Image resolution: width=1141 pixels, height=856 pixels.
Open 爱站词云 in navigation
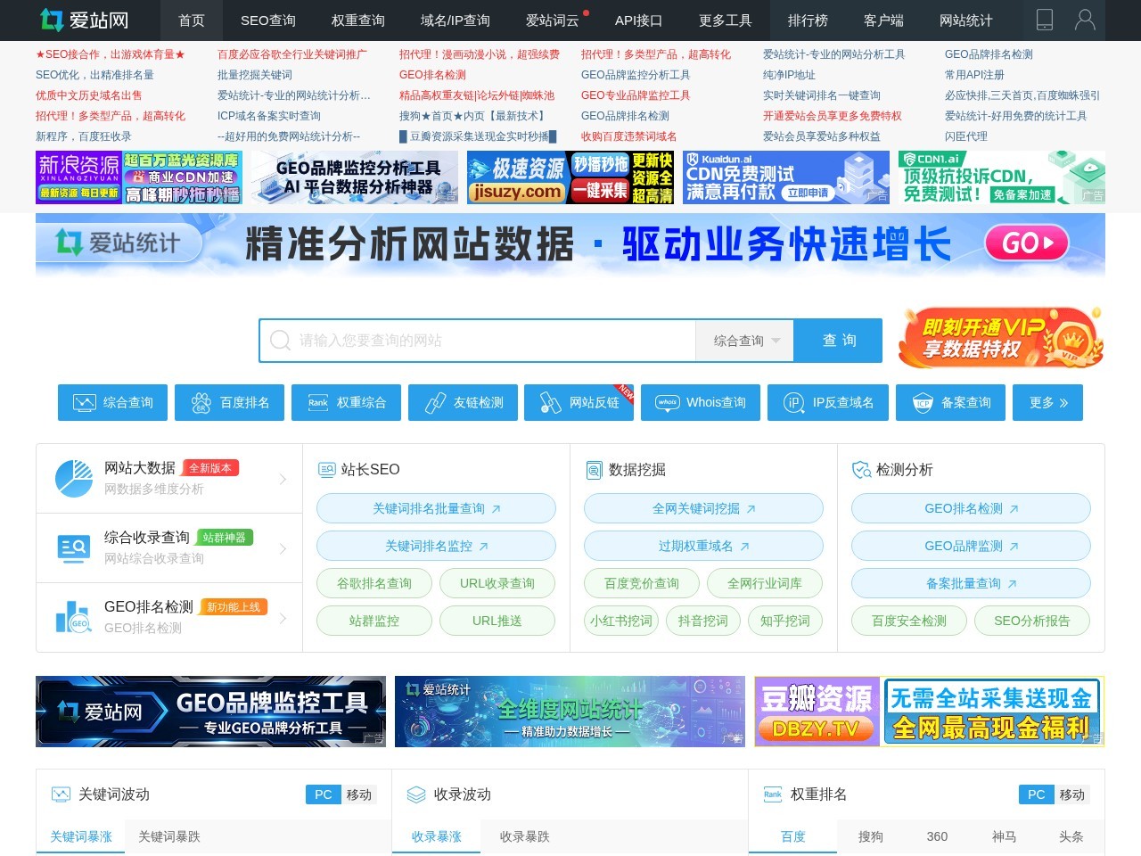click(553, 21)
